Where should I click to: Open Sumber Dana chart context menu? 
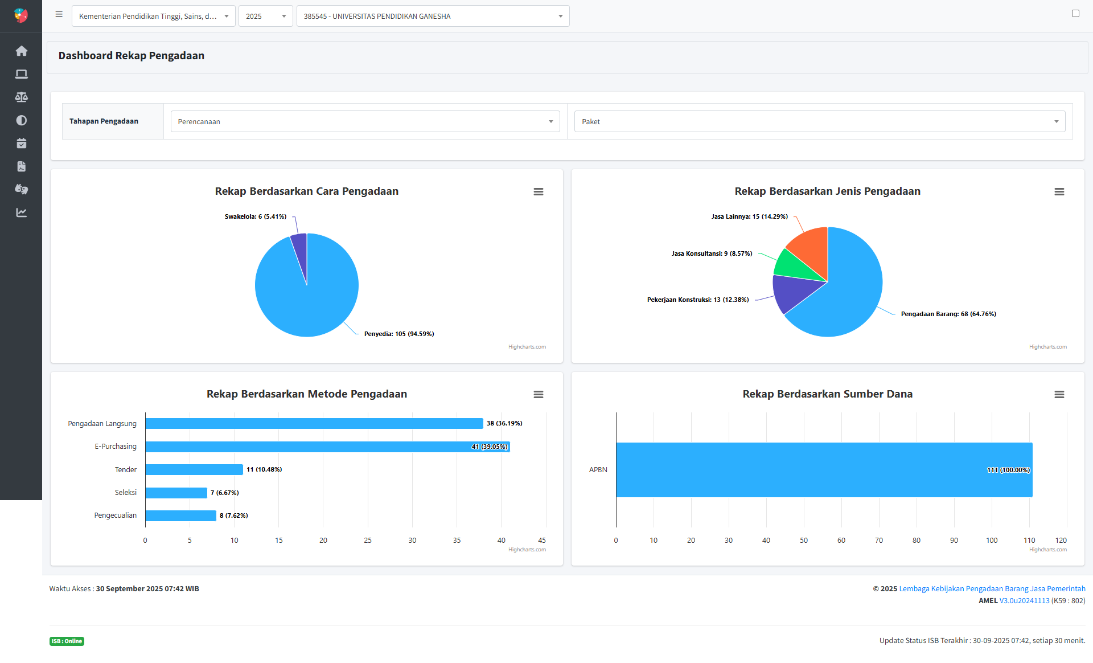pyautogui.click(x=1059, y=395)
